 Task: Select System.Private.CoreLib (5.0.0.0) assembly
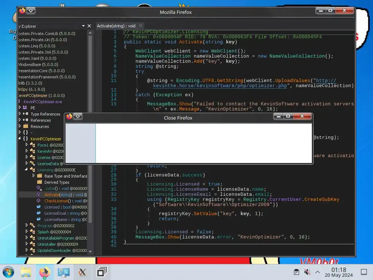(x=47, y=34)
